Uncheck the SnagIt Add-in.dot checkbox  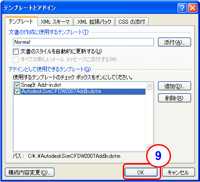17,85
